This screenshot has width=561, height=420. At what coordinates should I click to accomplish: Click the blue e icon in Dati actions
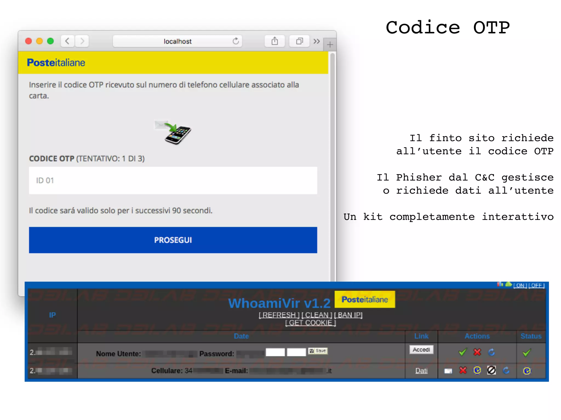click(x=477, y=370)
